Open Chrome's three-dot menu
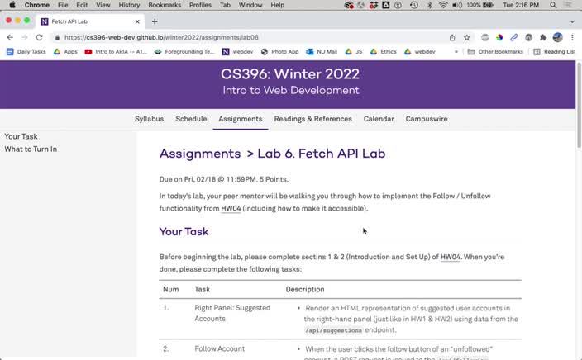This screenshot has height=360, width=582. click(x=572, y=37)
